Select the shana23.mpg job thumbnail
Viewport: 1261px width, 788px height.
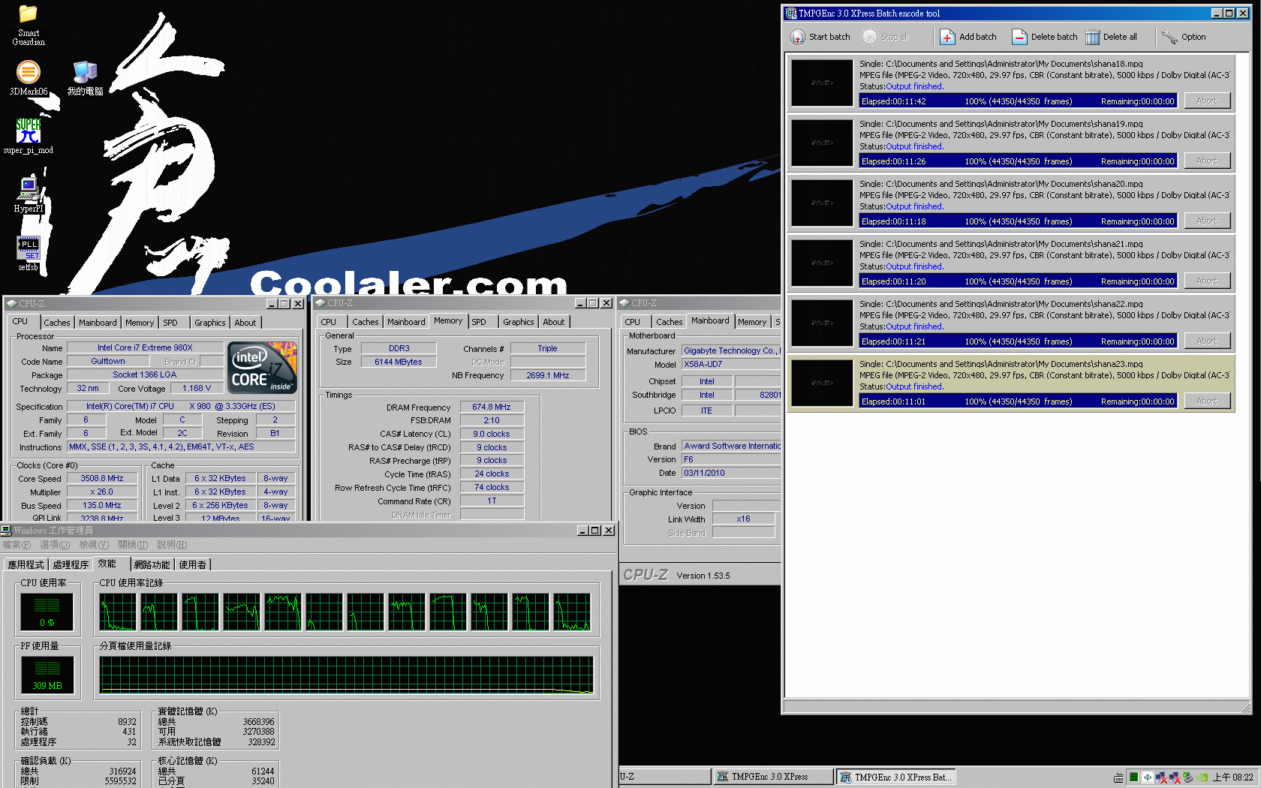coord(822,383)
